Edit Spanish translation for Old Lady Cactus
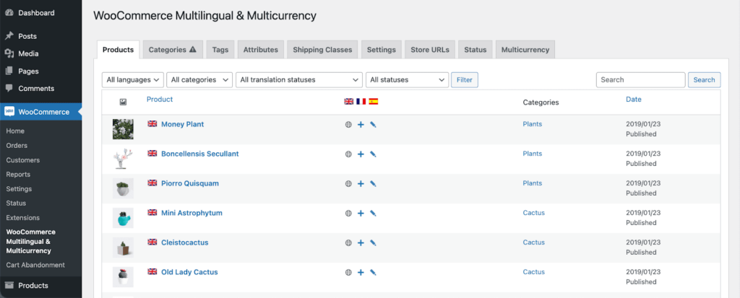The width and height of the screenshot is (740, 298). [x=373, y=273]
